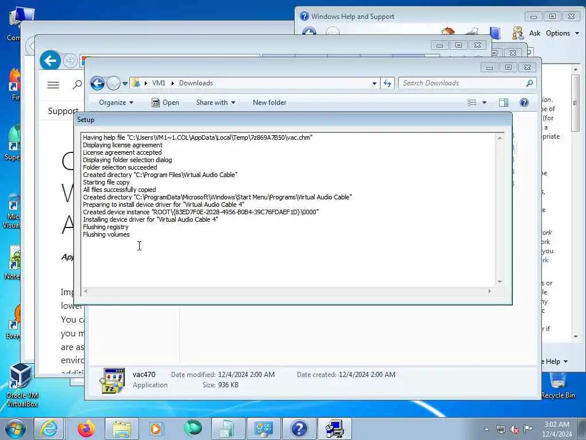Click the Help window scrollbar up arrow
The width and height of the screenshot is (586, 440).
click(576, 69)
